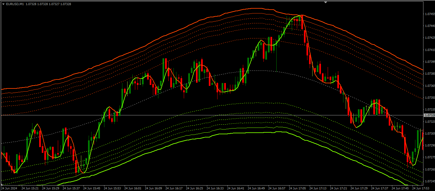The height and width of the screenshot is (191, 435).
Task: Click the 1.07350 price scale label
Action: [430, 97]
